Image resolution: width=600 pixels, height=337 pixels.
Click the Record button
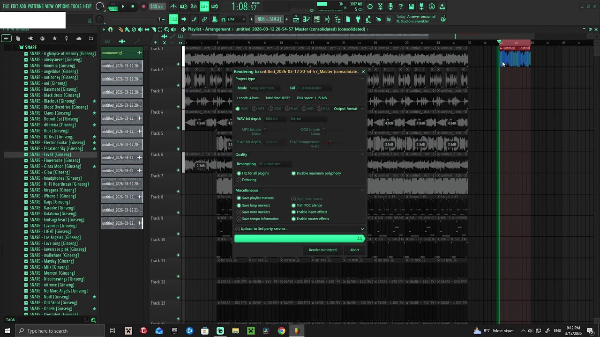pyautogui.click(x=143, y=7)
